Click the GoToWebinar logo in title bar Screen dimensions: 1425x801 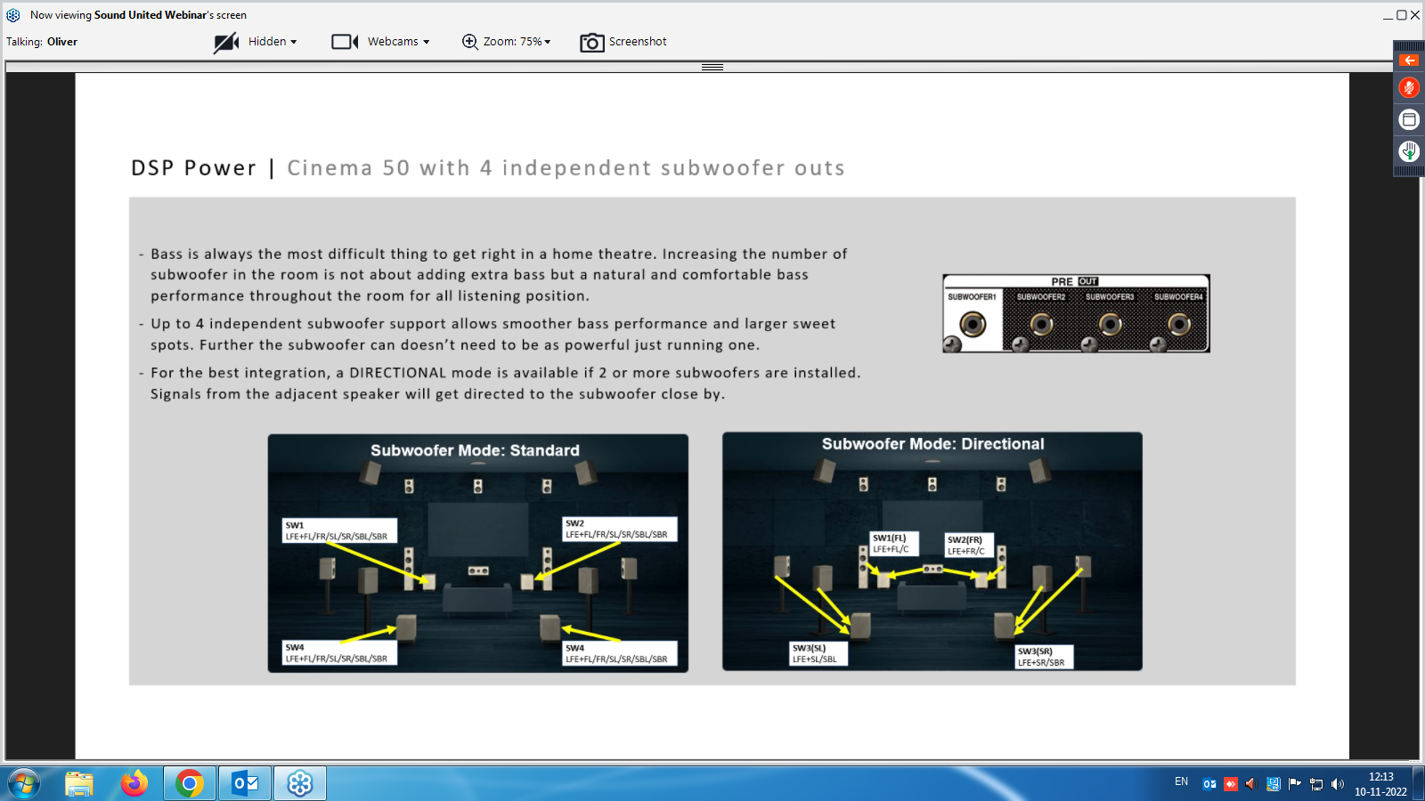[13, 15]
